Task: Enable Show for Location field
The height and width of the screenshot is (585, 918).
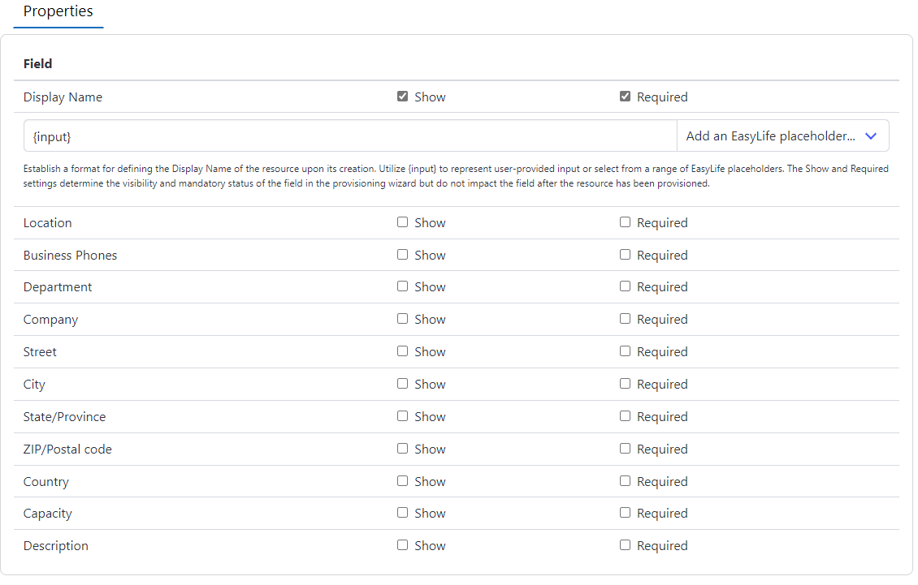Action: tap(402, 222)
